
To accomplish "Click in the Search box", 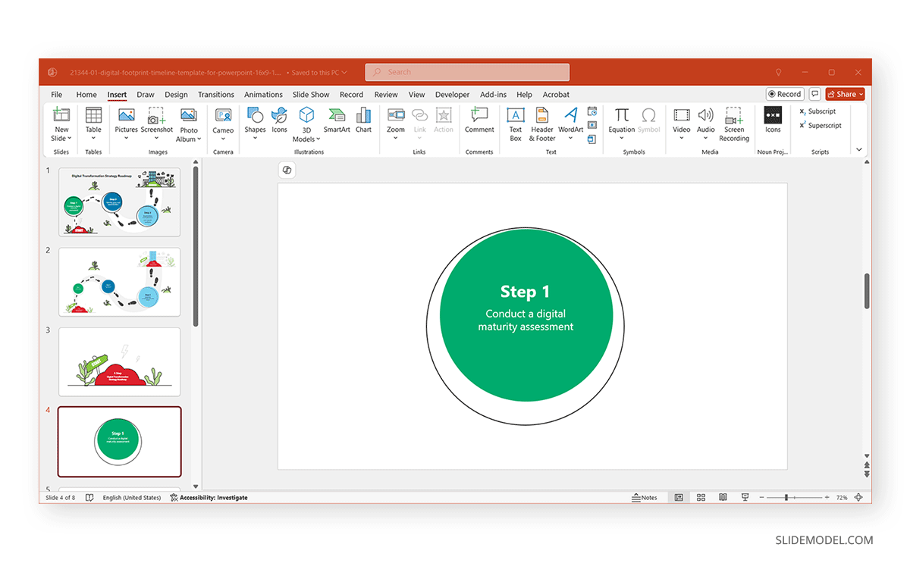I will [467, 72].
